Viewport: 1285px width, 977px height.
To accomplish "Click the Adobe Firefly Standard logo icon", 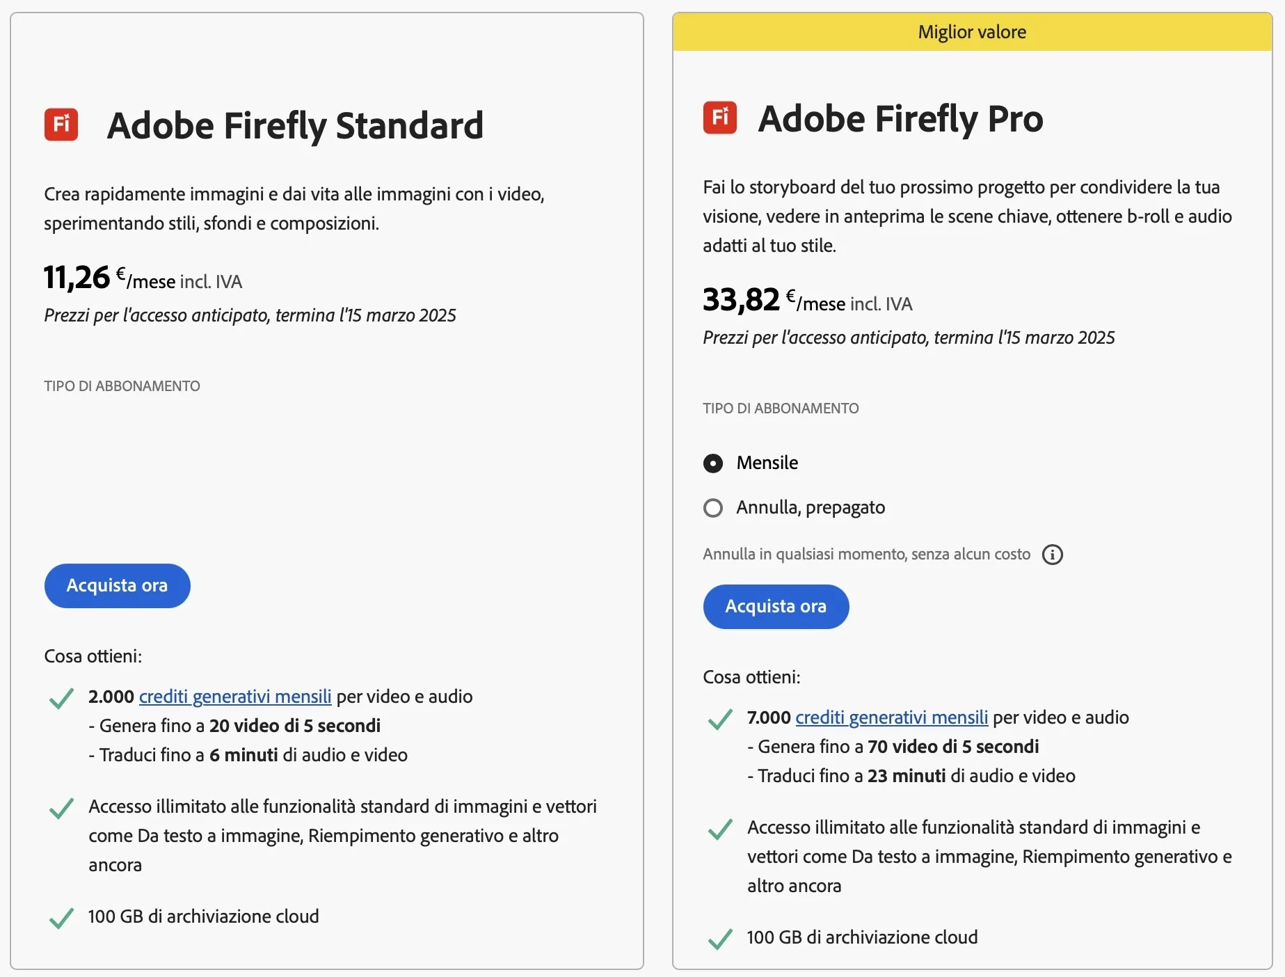I will [61, 125].
